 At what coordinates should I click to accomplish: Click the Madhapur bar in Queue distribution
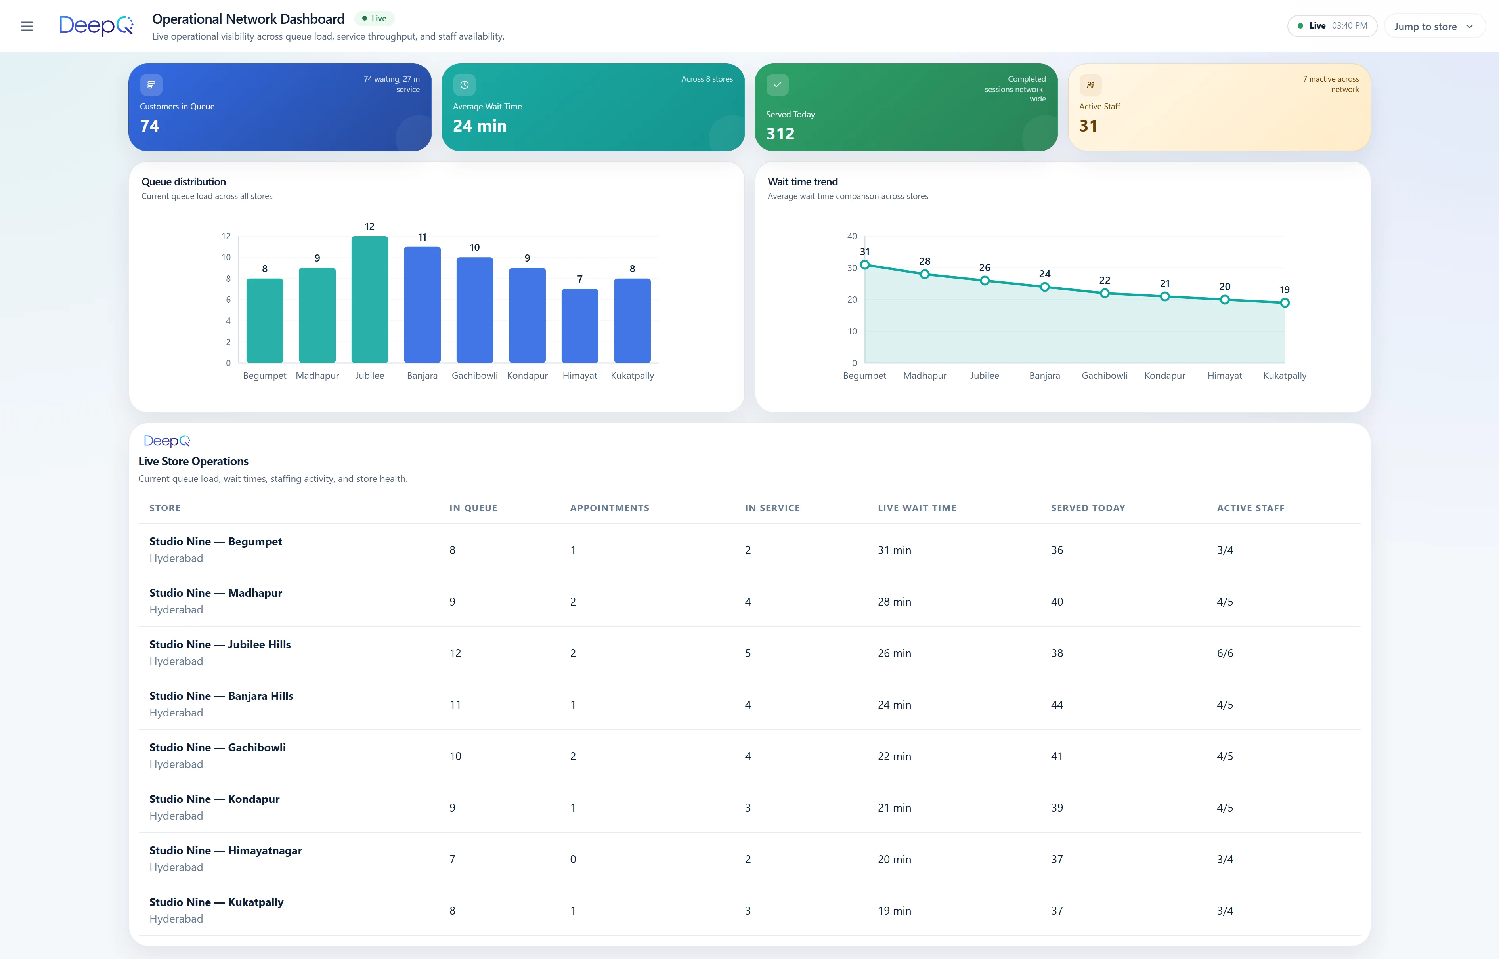click(x=317, y=315)
